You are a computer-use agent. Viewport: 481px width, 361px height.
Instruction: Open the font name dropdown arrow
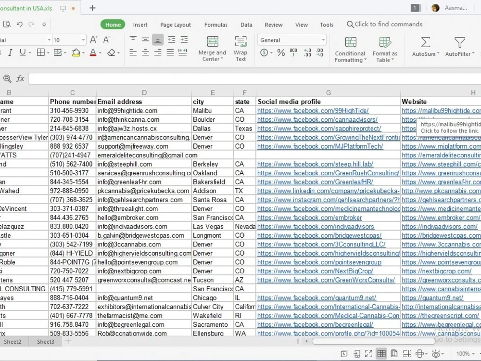pyautogui.click(x=49, y=40)
